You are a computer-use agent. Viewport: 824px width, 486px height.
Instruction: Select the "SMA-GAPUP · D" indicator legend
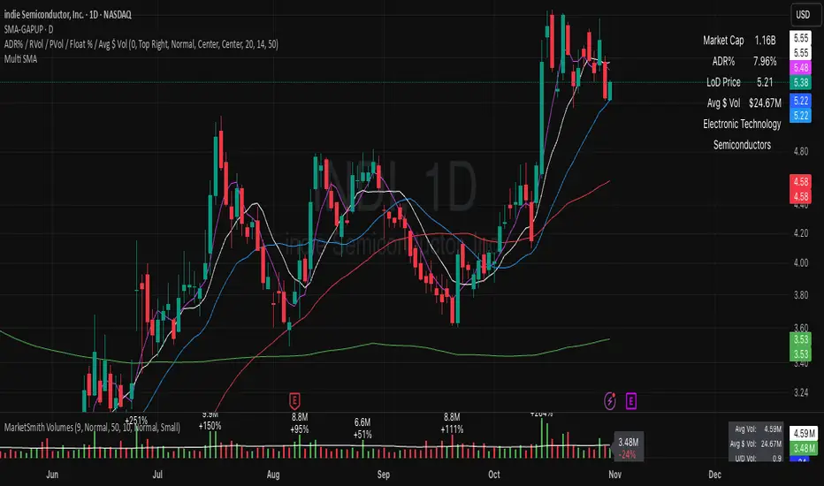tap(28, 29)
